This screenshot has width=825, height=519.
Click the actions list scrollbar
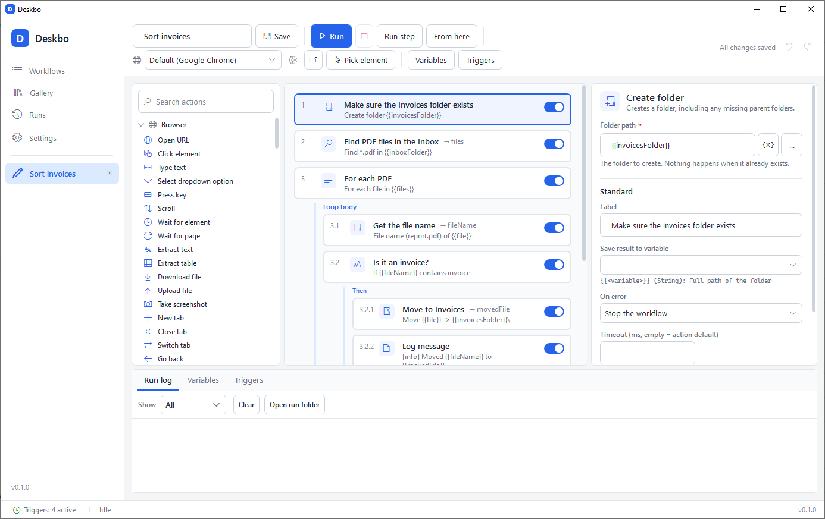277,133
